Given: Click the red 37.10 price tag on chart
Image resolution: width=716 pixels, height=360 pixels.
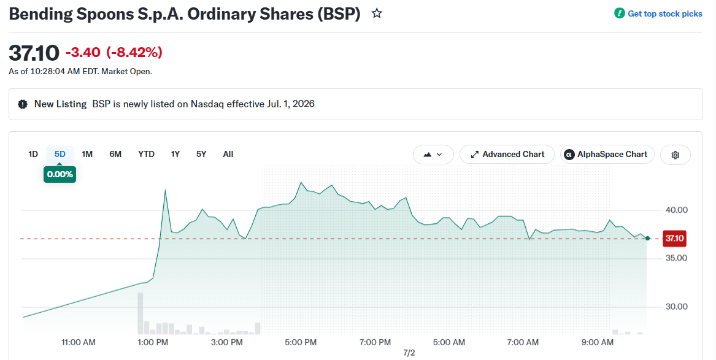Looking at the screenshot, I should coord(674,238).
